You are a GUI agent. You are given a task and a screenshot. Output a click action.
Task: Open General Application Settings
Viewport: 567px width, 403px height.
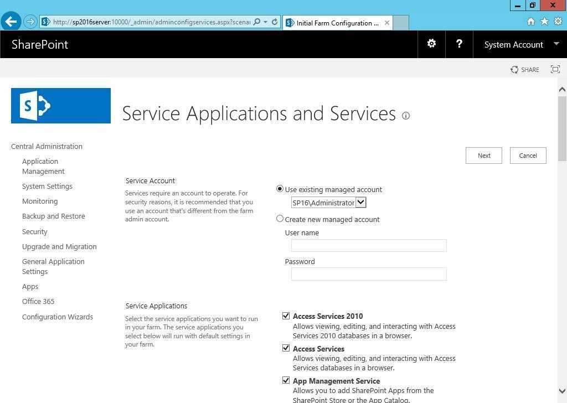point(53,266)
